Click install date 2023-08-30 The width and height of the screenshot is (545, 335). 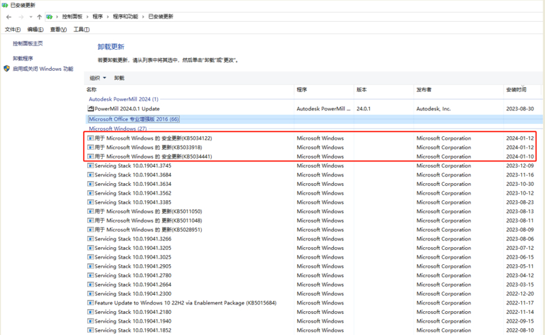(x=520, y=109)
